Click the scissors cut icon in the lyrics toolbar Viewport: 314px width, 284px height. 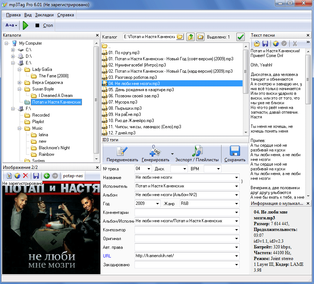click(295, 43)
